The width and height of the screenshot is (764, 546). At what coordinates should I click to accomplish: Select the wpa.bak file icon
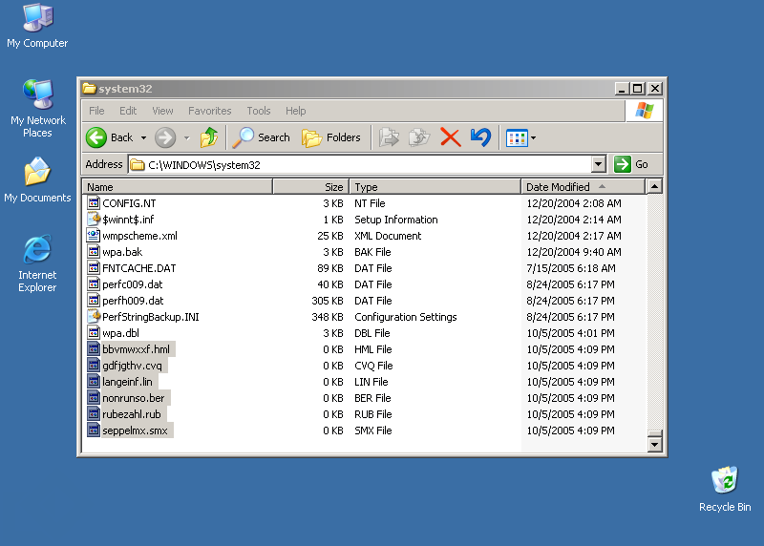[94, 251]
